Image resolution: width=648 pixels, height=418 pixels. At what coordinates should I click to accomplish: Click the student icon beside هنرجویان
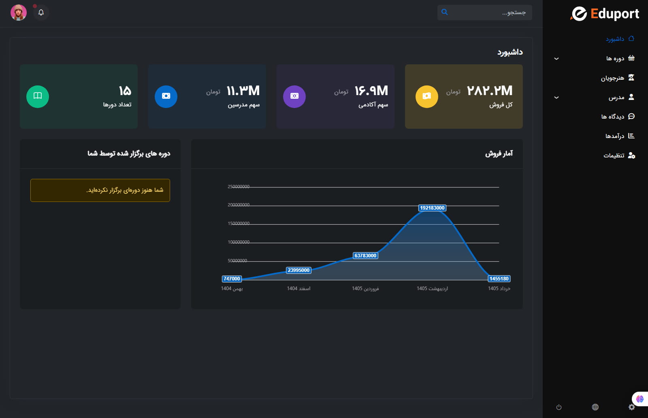tap(631, 77)
